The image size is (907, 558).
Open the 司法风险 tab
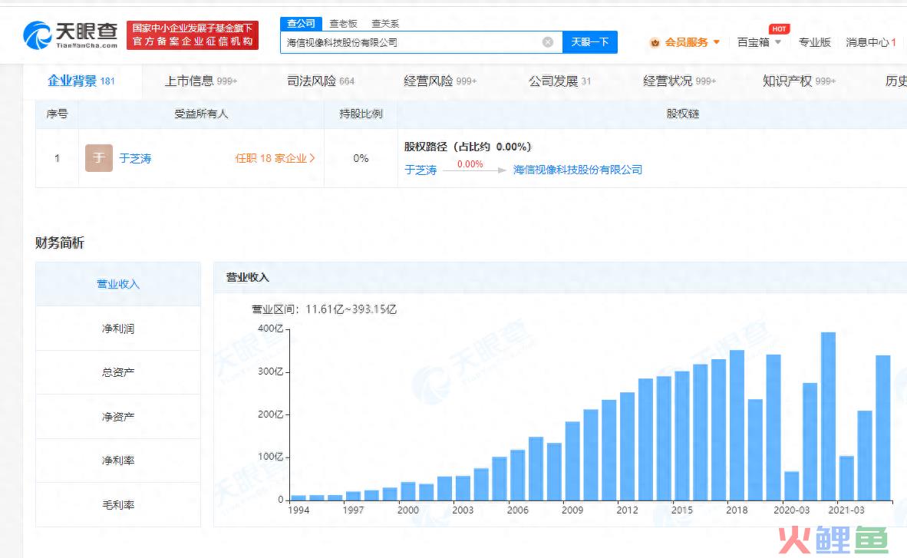click(321, 81)
